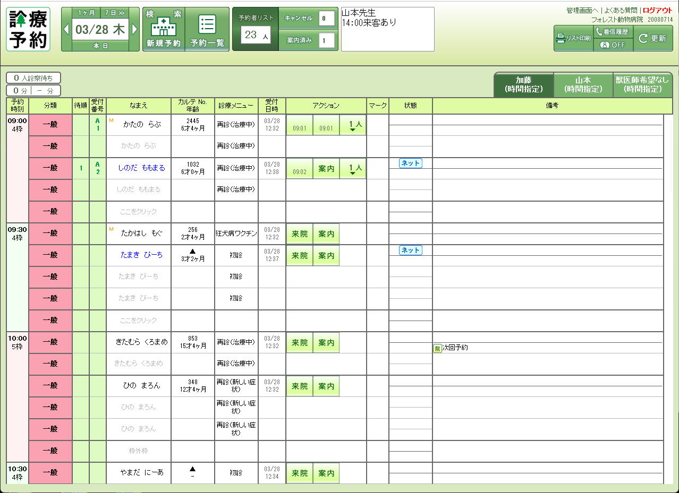The image size is (679, 493).
Task: Click empty ここをクリック slot at 09:00
Action: coord(138,212)
